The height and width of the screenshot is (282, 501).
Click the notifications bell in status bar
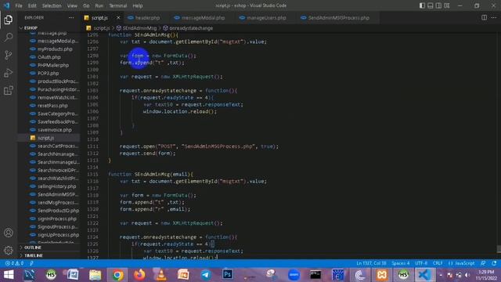coord(494,263)
